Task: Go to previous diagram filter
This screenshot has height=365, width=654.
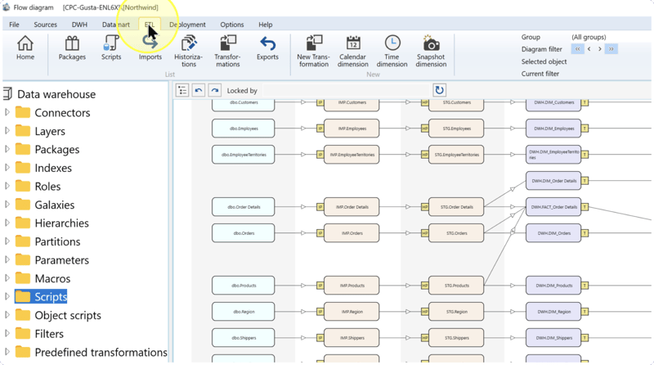Action: [x=589, y=49]
